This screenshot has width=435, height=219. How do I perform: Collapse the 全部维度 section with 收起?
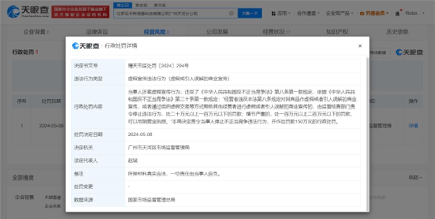tap(415, 178)
